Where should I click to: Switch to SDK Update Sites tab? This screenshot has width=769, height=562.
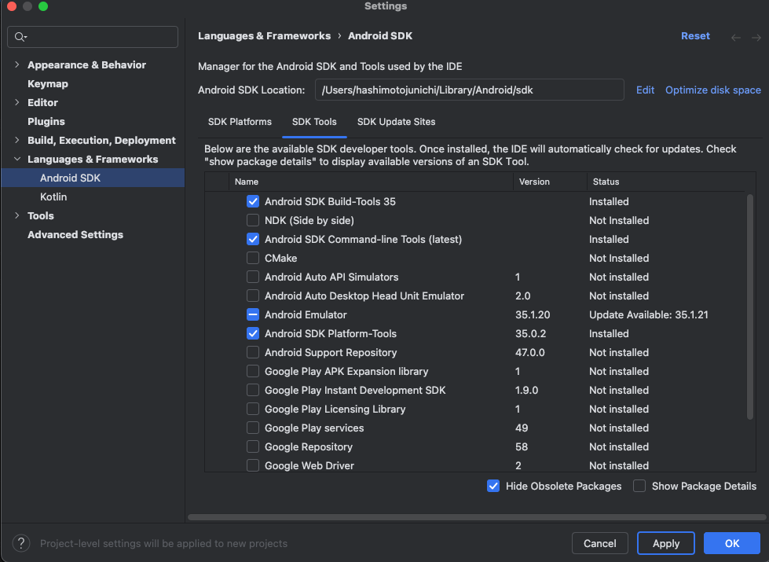pos(396,122)
